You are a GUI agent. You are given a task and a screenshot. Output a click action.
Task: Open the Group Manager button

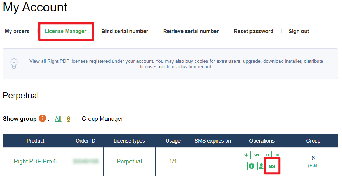pos(102,119)
